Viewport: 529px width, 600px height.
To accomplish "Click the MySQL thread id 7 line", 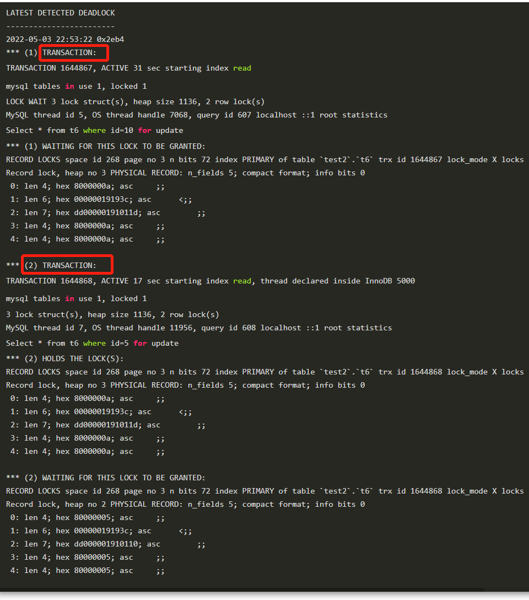I will 199,328.
